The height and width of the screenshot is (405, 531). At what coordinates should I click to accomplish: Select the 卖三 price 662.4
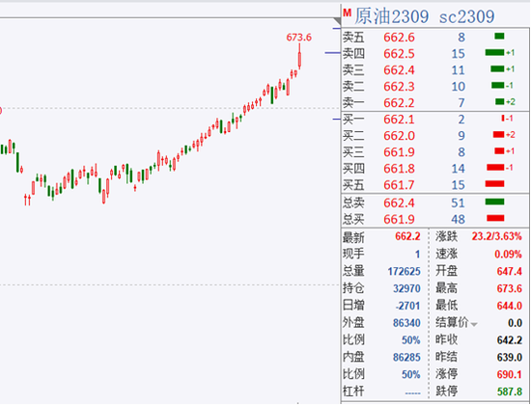click(399, 70)
